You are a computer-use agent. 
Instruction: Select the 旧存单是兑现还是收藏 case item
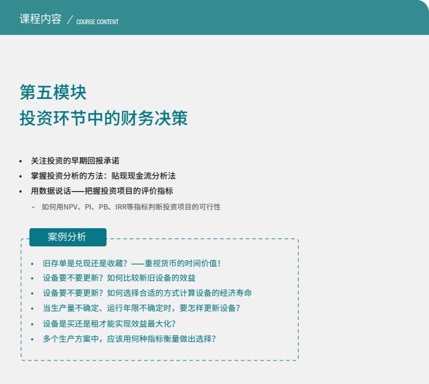pyautogui.click(x=132, y=263)
